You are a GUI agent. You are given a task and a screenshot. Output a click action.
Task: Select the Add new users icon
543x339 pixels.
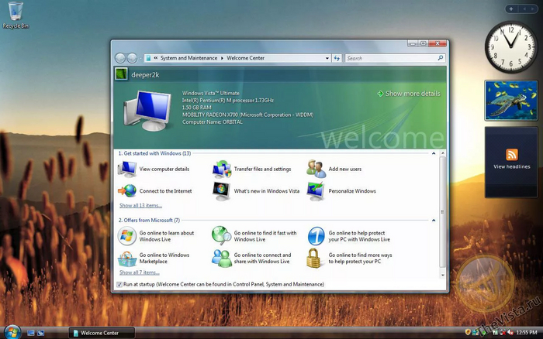click(316, 169)
